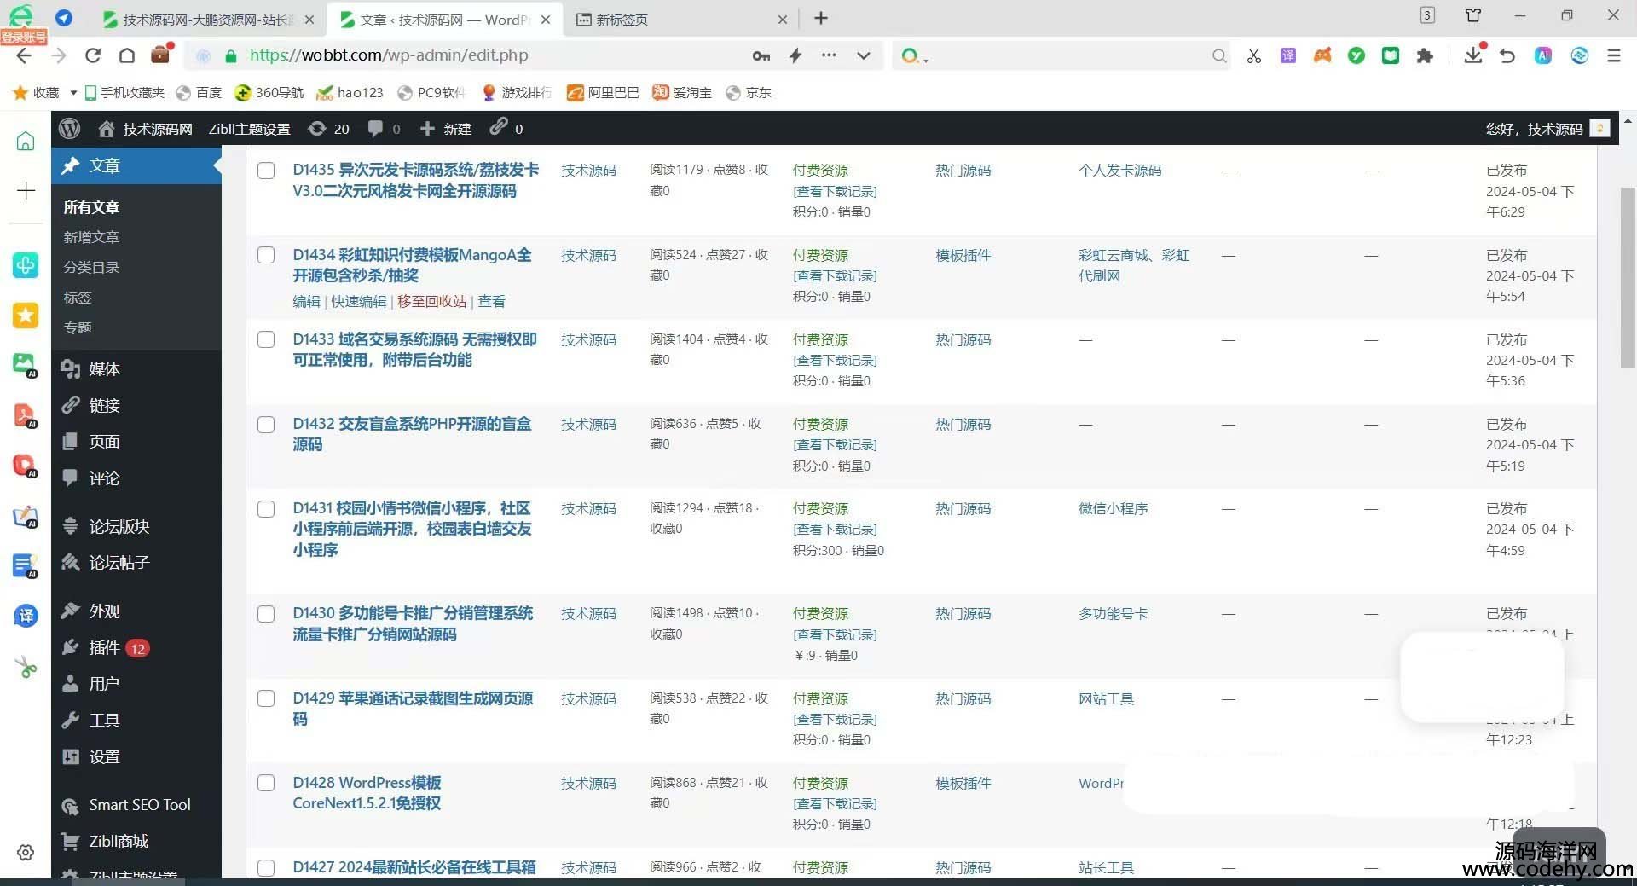Open the 论坛版块 admin menu
Screen dimensions: 1637x886
136,526
